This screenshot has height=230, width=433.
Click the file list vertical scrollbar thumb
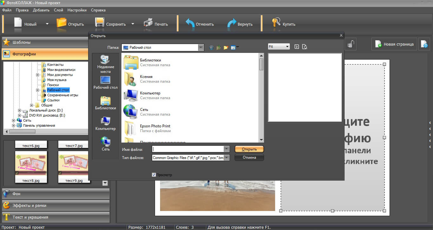(x=261, y=64)
